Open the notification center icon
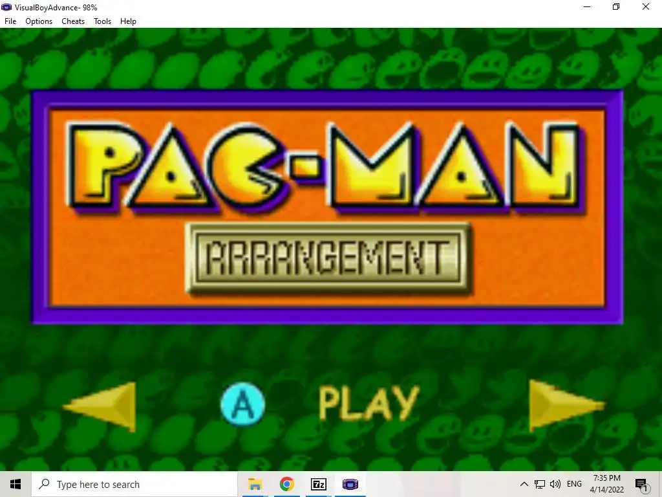Image resolution: width=662 pixels, height=497 pixels. click(x=641, y=485)
